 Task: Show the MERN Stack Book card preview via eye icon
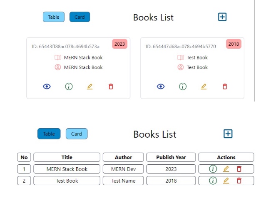[47, 87]
